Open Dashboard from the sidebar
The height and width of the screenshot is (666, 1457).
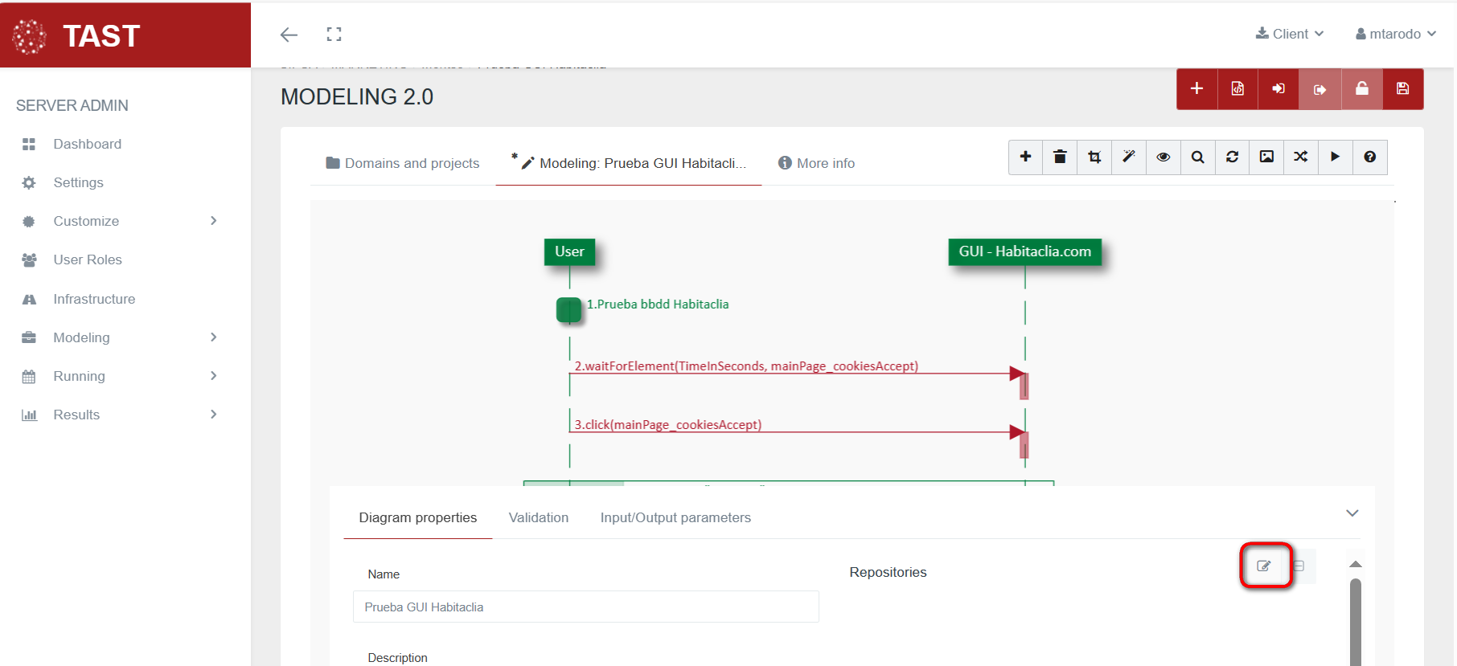pyautogui.click(x=87, y=145)
